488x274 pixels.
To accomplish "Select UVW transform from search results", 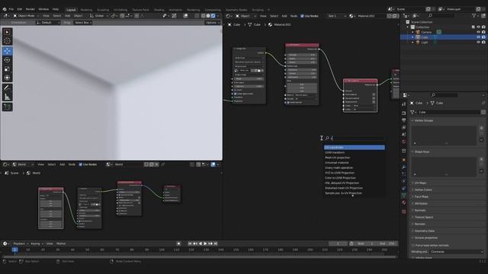I will point(354,152).
